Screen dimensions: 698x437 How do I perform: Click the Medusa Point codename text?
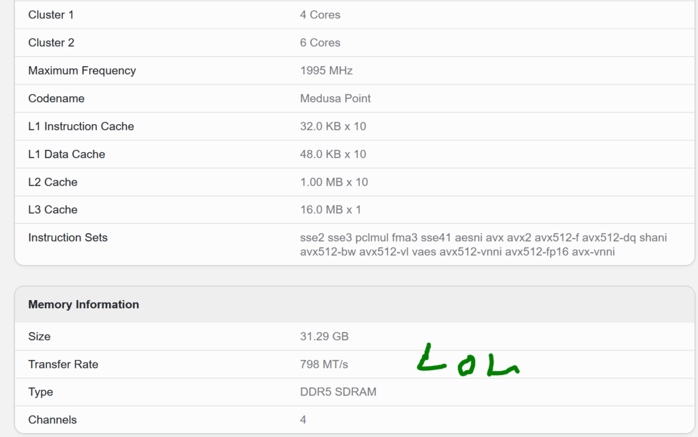click(x=335, y=98)
